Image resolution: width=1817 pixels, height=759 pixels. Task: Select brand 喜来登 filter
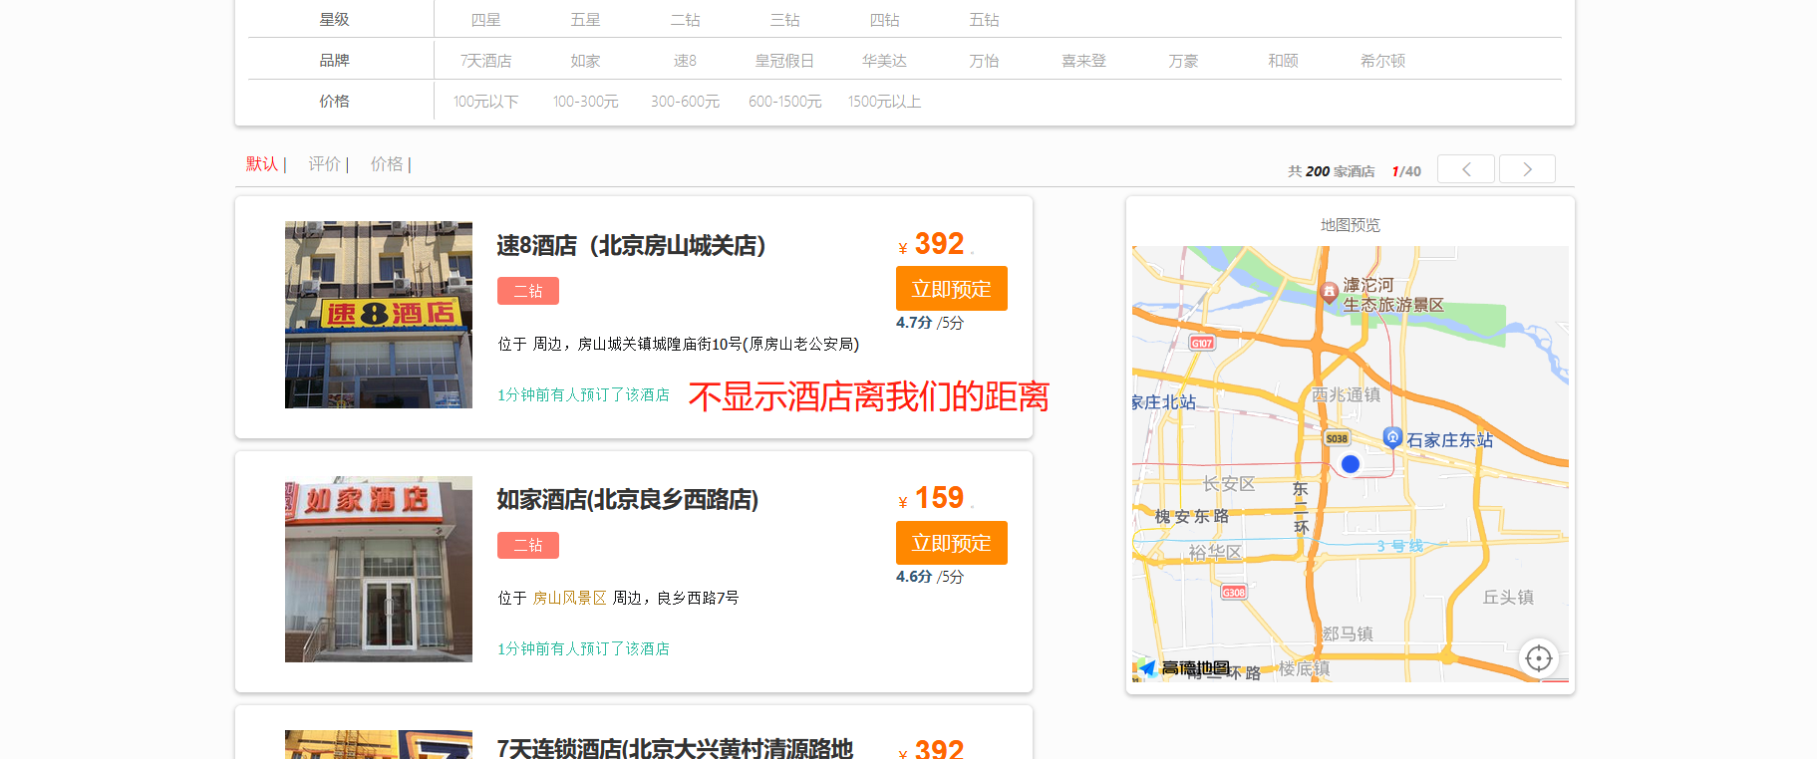(1084, 61)
